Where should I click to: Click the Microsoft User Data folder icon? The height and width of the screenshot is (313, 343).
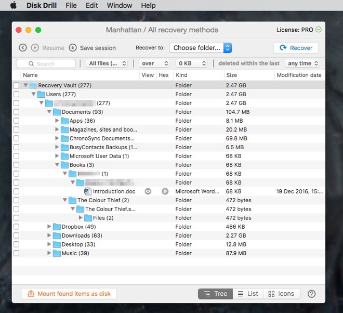click(65, 156)
